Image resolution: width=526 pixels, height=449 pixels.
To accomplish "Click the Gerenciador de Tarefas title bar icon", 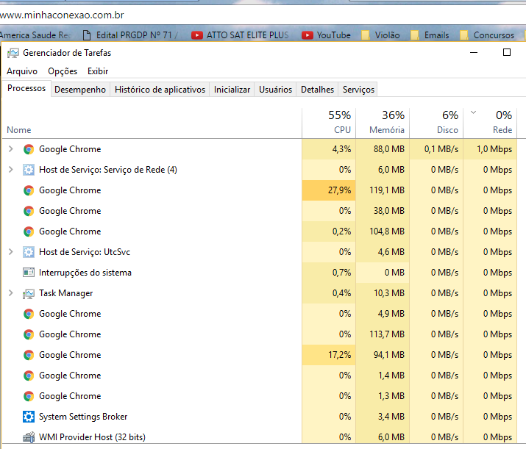I will [x=13, y=53].
